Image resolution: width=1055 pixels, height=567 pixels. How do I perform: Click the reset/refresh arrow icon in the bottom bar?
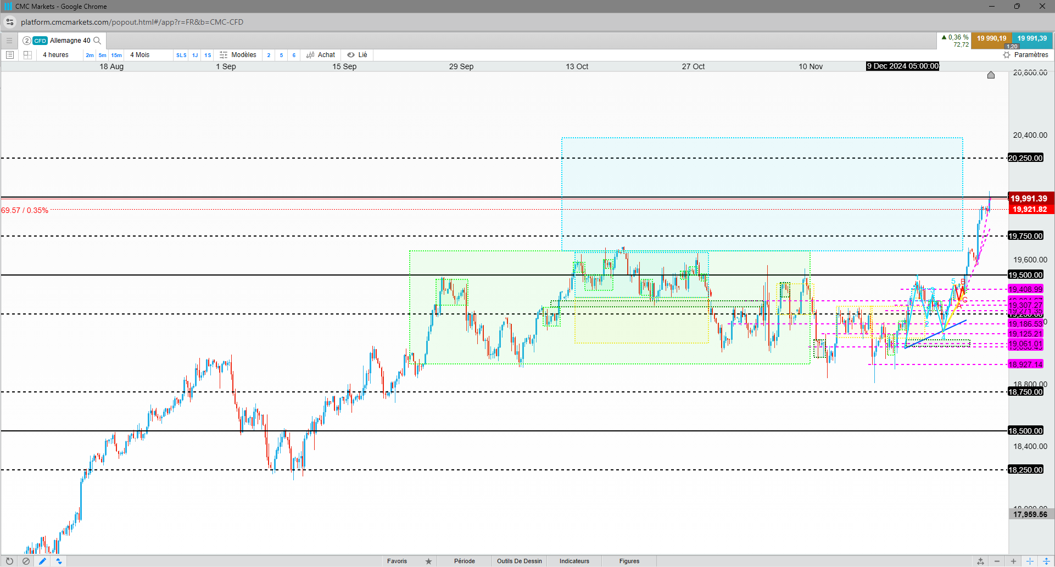tap(9, 561)
